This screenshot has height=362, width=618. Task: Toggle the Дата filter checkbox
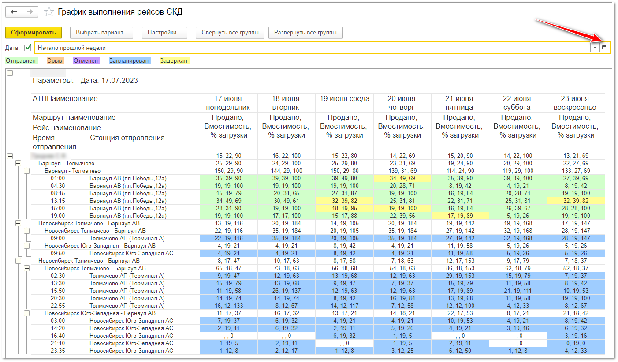pyautogui.click(x=28, y=48)
